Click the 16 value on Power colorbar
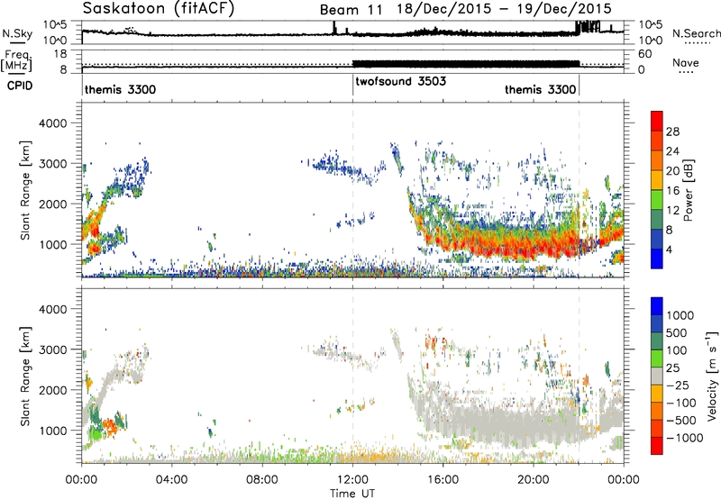 tap(672, 191)
